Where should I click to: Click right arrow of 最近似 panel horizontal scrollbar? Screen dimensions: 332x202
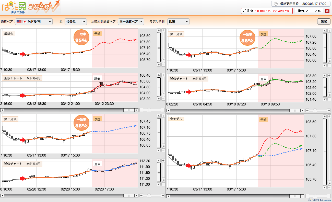tap(137, 110)
